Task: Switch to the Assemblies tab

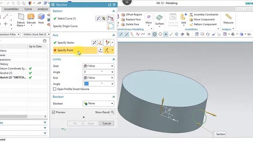Action: point(11,9)
